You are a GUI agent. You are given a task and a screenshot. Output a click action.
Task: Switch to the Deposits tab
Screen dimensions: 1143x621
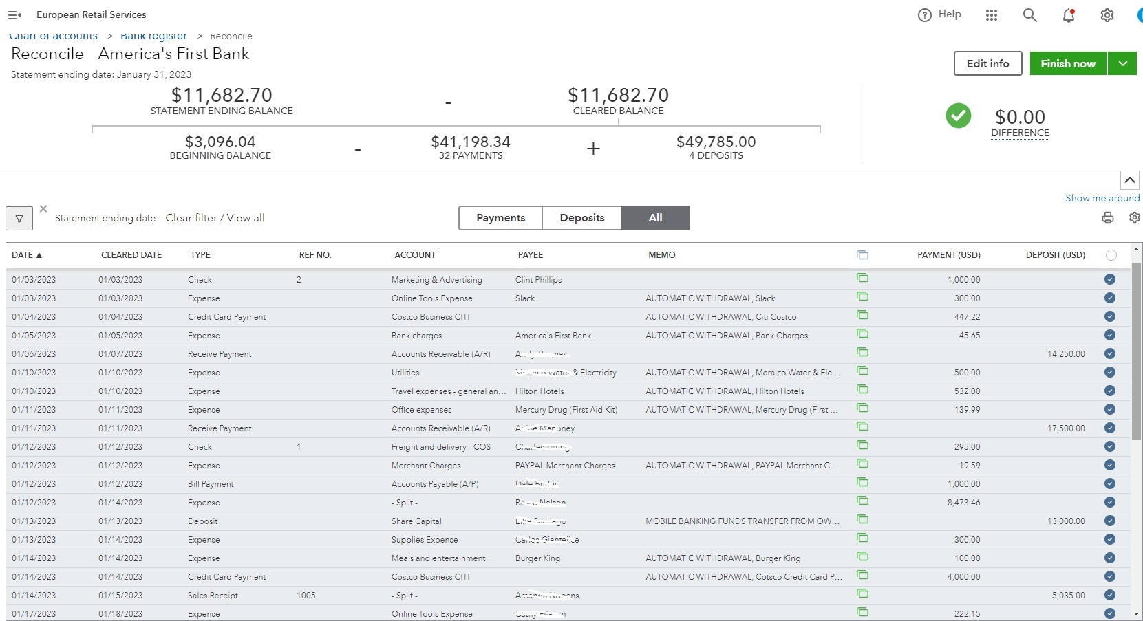581,218
